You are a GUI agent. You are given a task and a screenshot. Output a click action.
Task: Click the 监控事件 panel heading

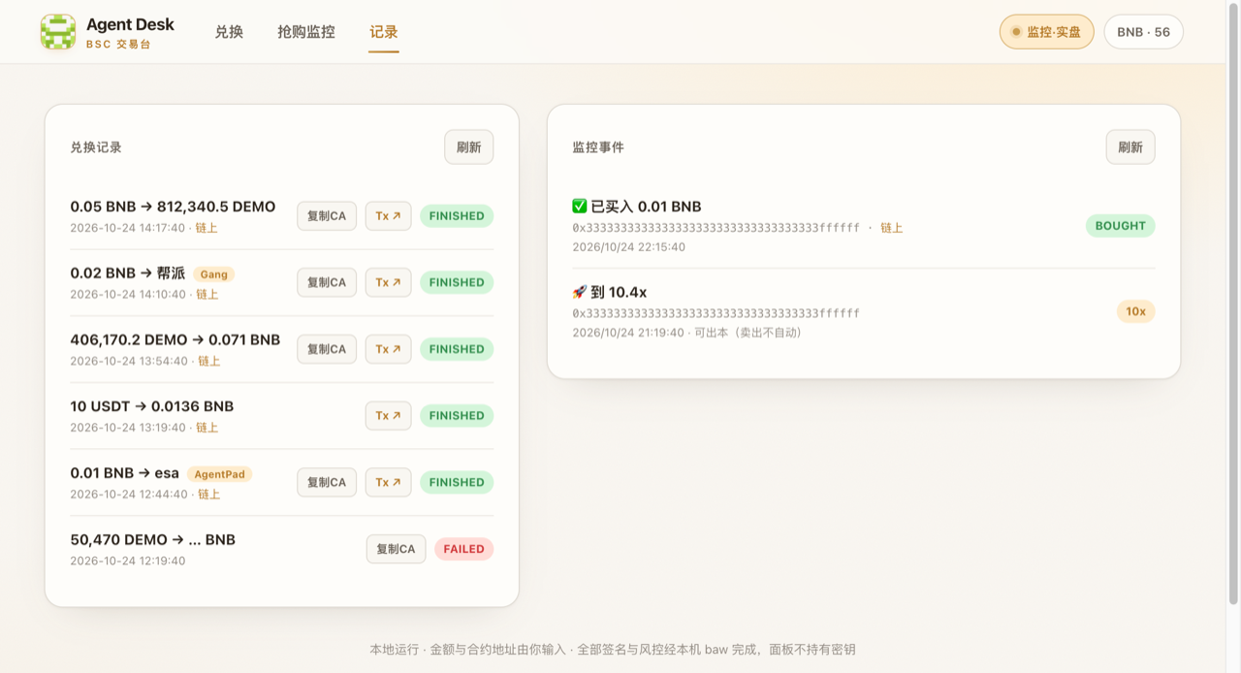598,147
